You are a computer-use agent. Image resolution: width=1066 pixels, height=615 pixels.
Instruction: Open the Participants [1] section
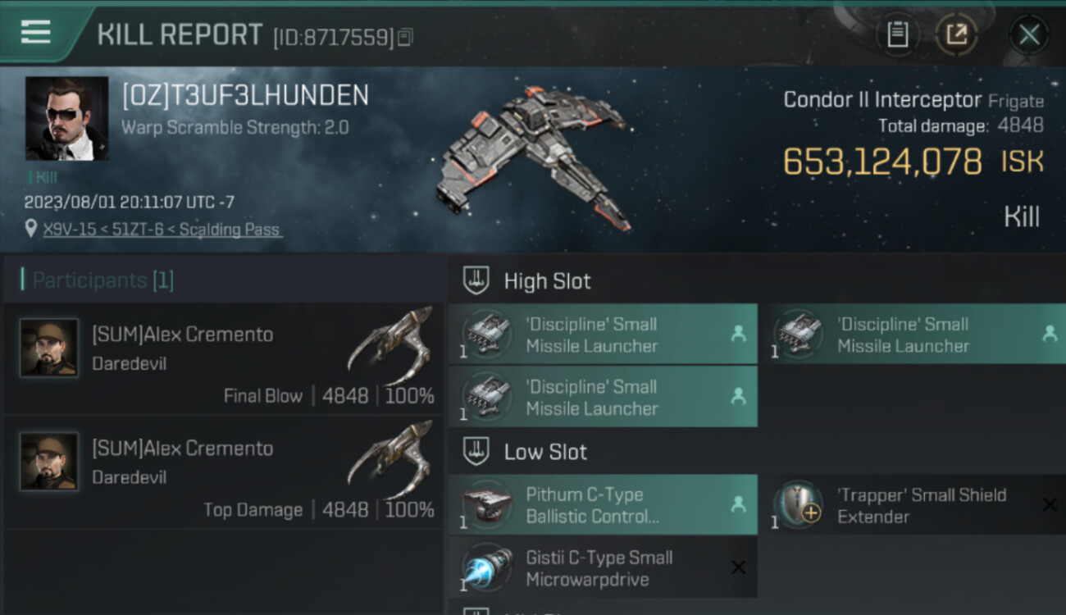pos(103,280)
